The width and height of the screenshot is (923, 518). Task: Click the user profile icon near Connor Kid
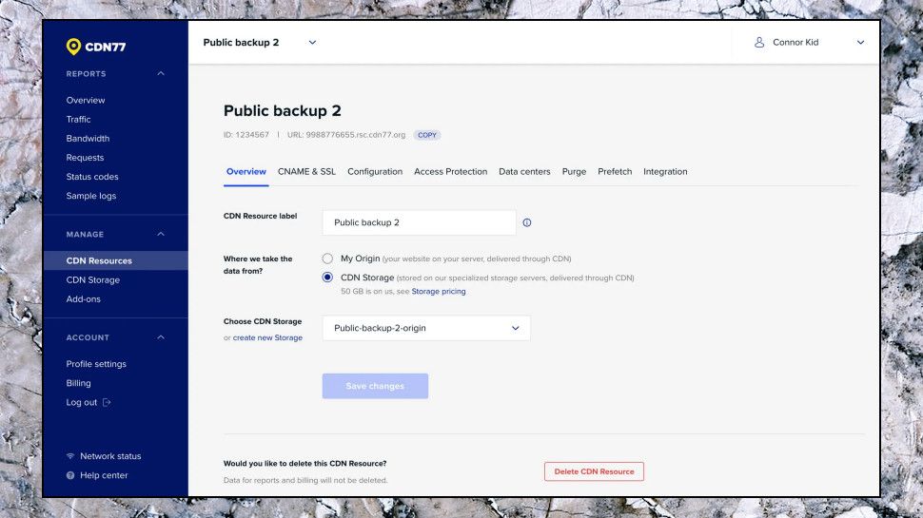759,43
